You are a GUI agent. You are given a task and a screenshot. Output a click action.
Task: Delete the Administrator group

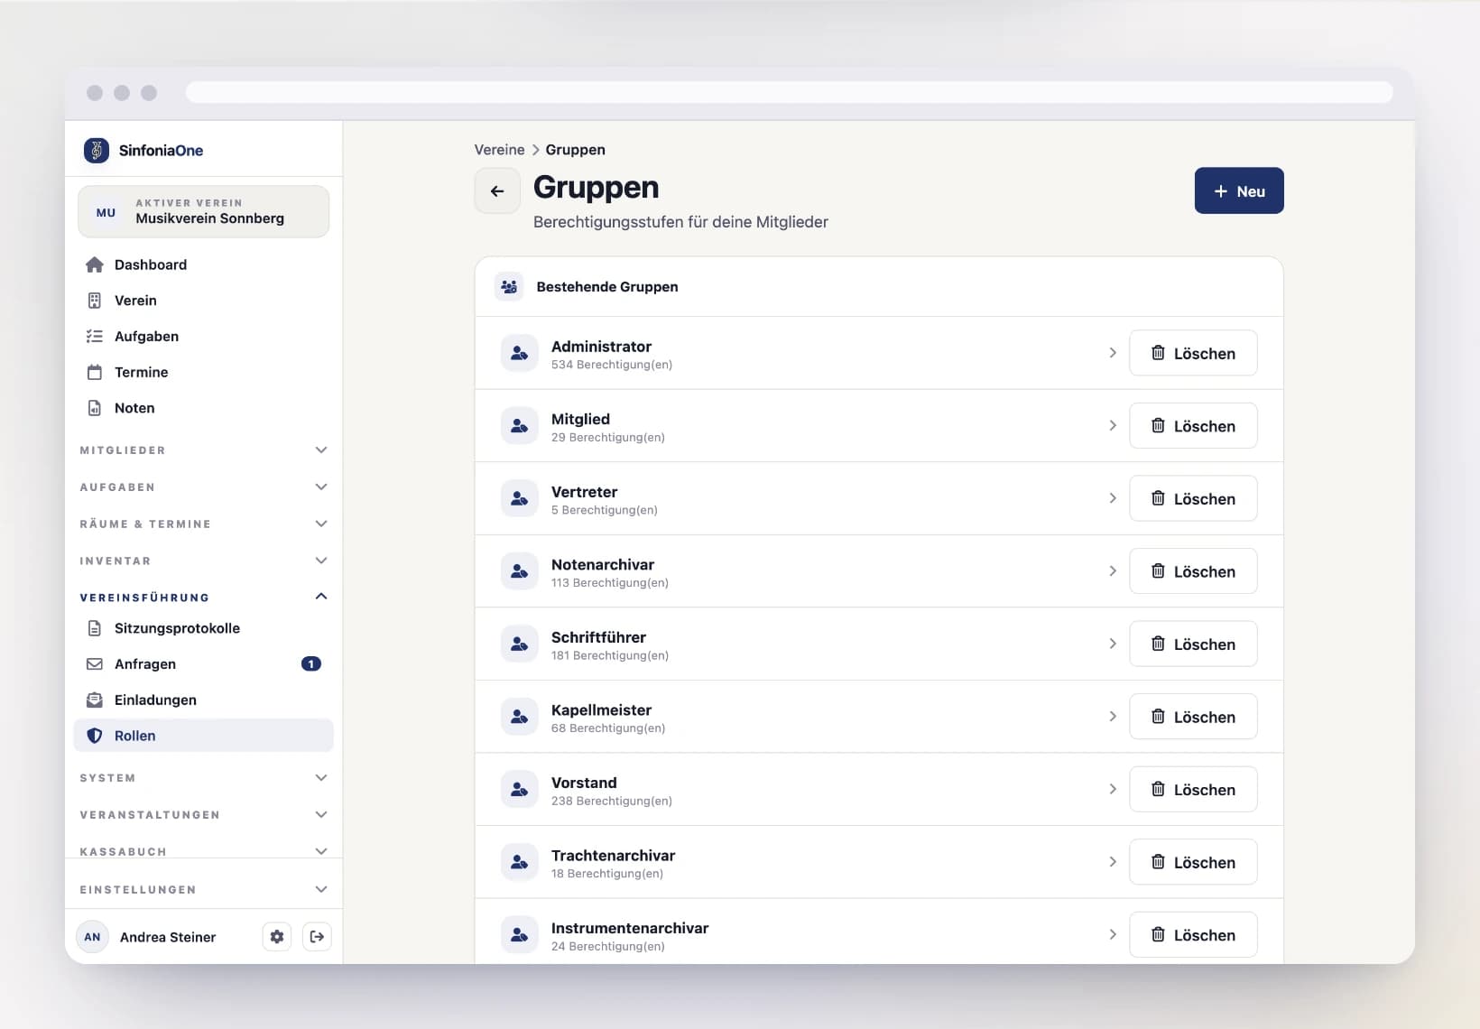1193,353
